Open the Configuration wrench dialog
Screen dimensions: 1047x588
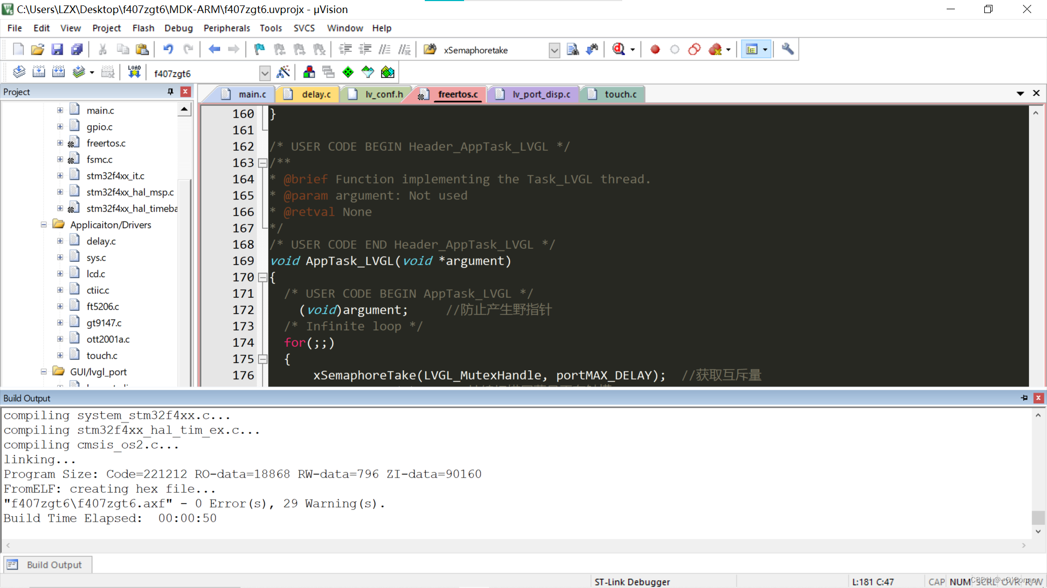pyautogui.click(x=787, y=49)
